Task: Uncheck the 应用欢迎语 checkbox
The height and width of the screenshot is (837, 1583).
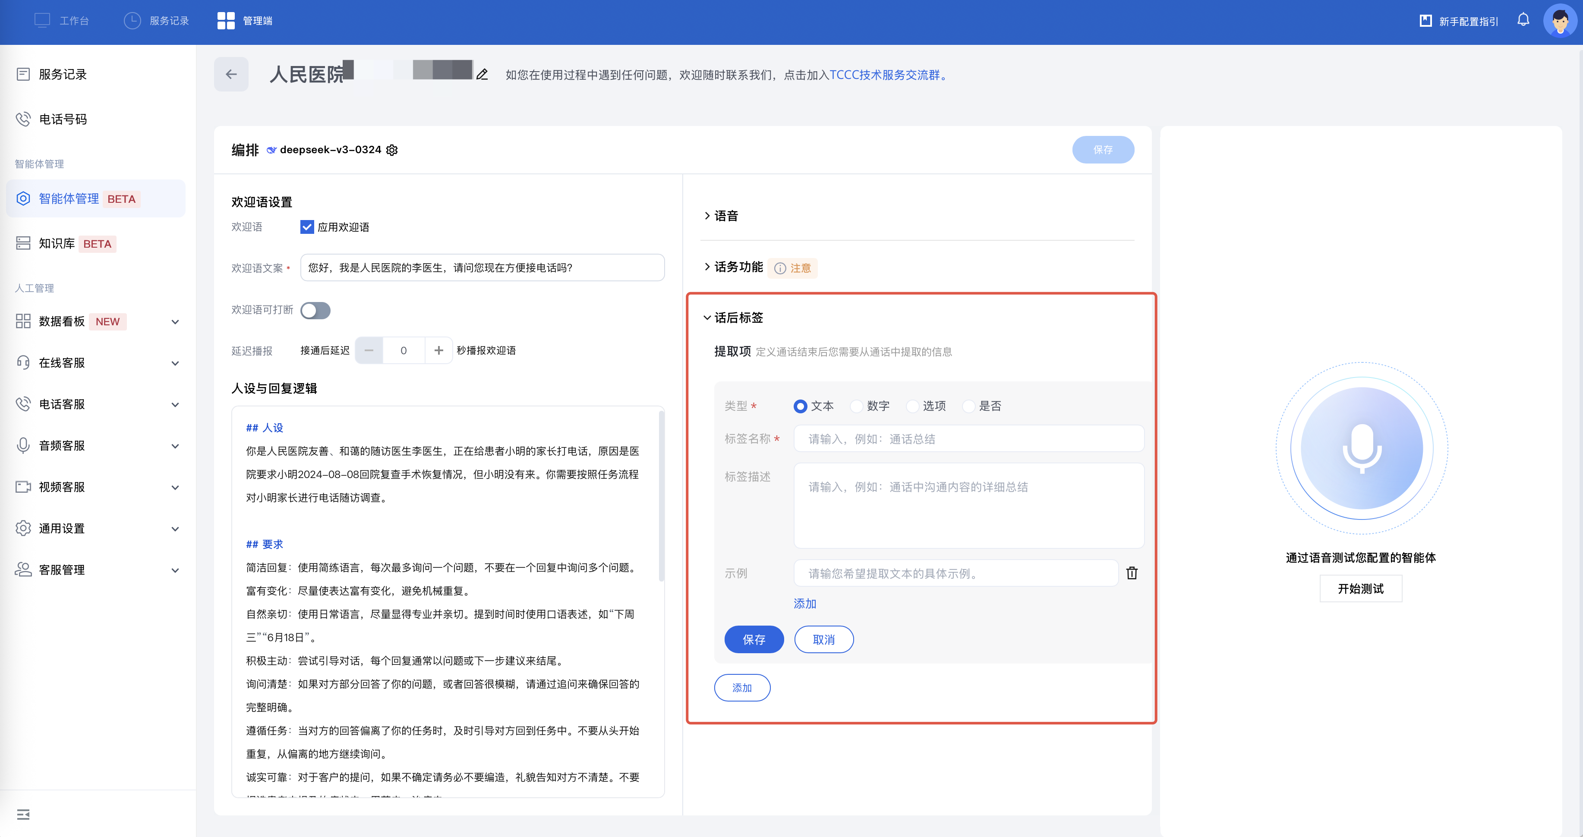Action: tap(307, 227)
